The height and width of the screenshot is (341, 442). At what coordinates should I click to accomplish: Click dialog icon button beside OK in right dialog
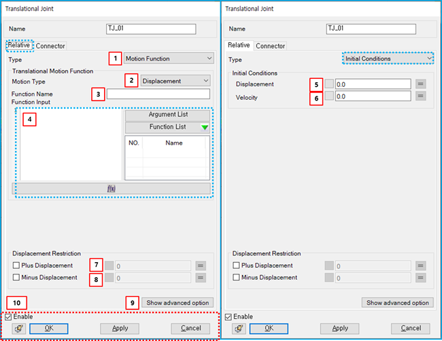coord(239,328)
